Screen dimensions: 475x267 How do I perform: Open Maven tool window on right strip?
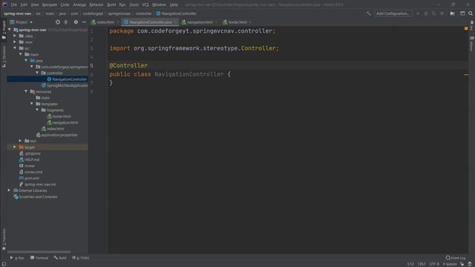coord(472,44)
